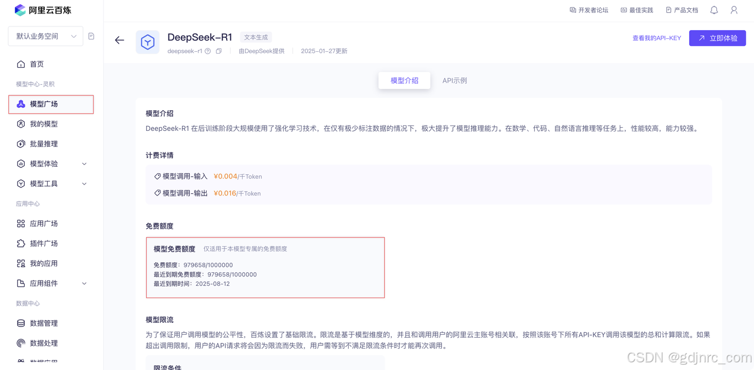Click the 数据管理 database icon
This screenshot has height=370, width=754.
(21, 323)
